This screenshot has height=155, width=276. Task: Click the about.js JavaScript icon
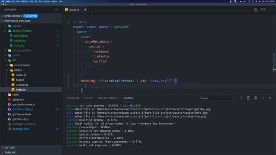13,75
